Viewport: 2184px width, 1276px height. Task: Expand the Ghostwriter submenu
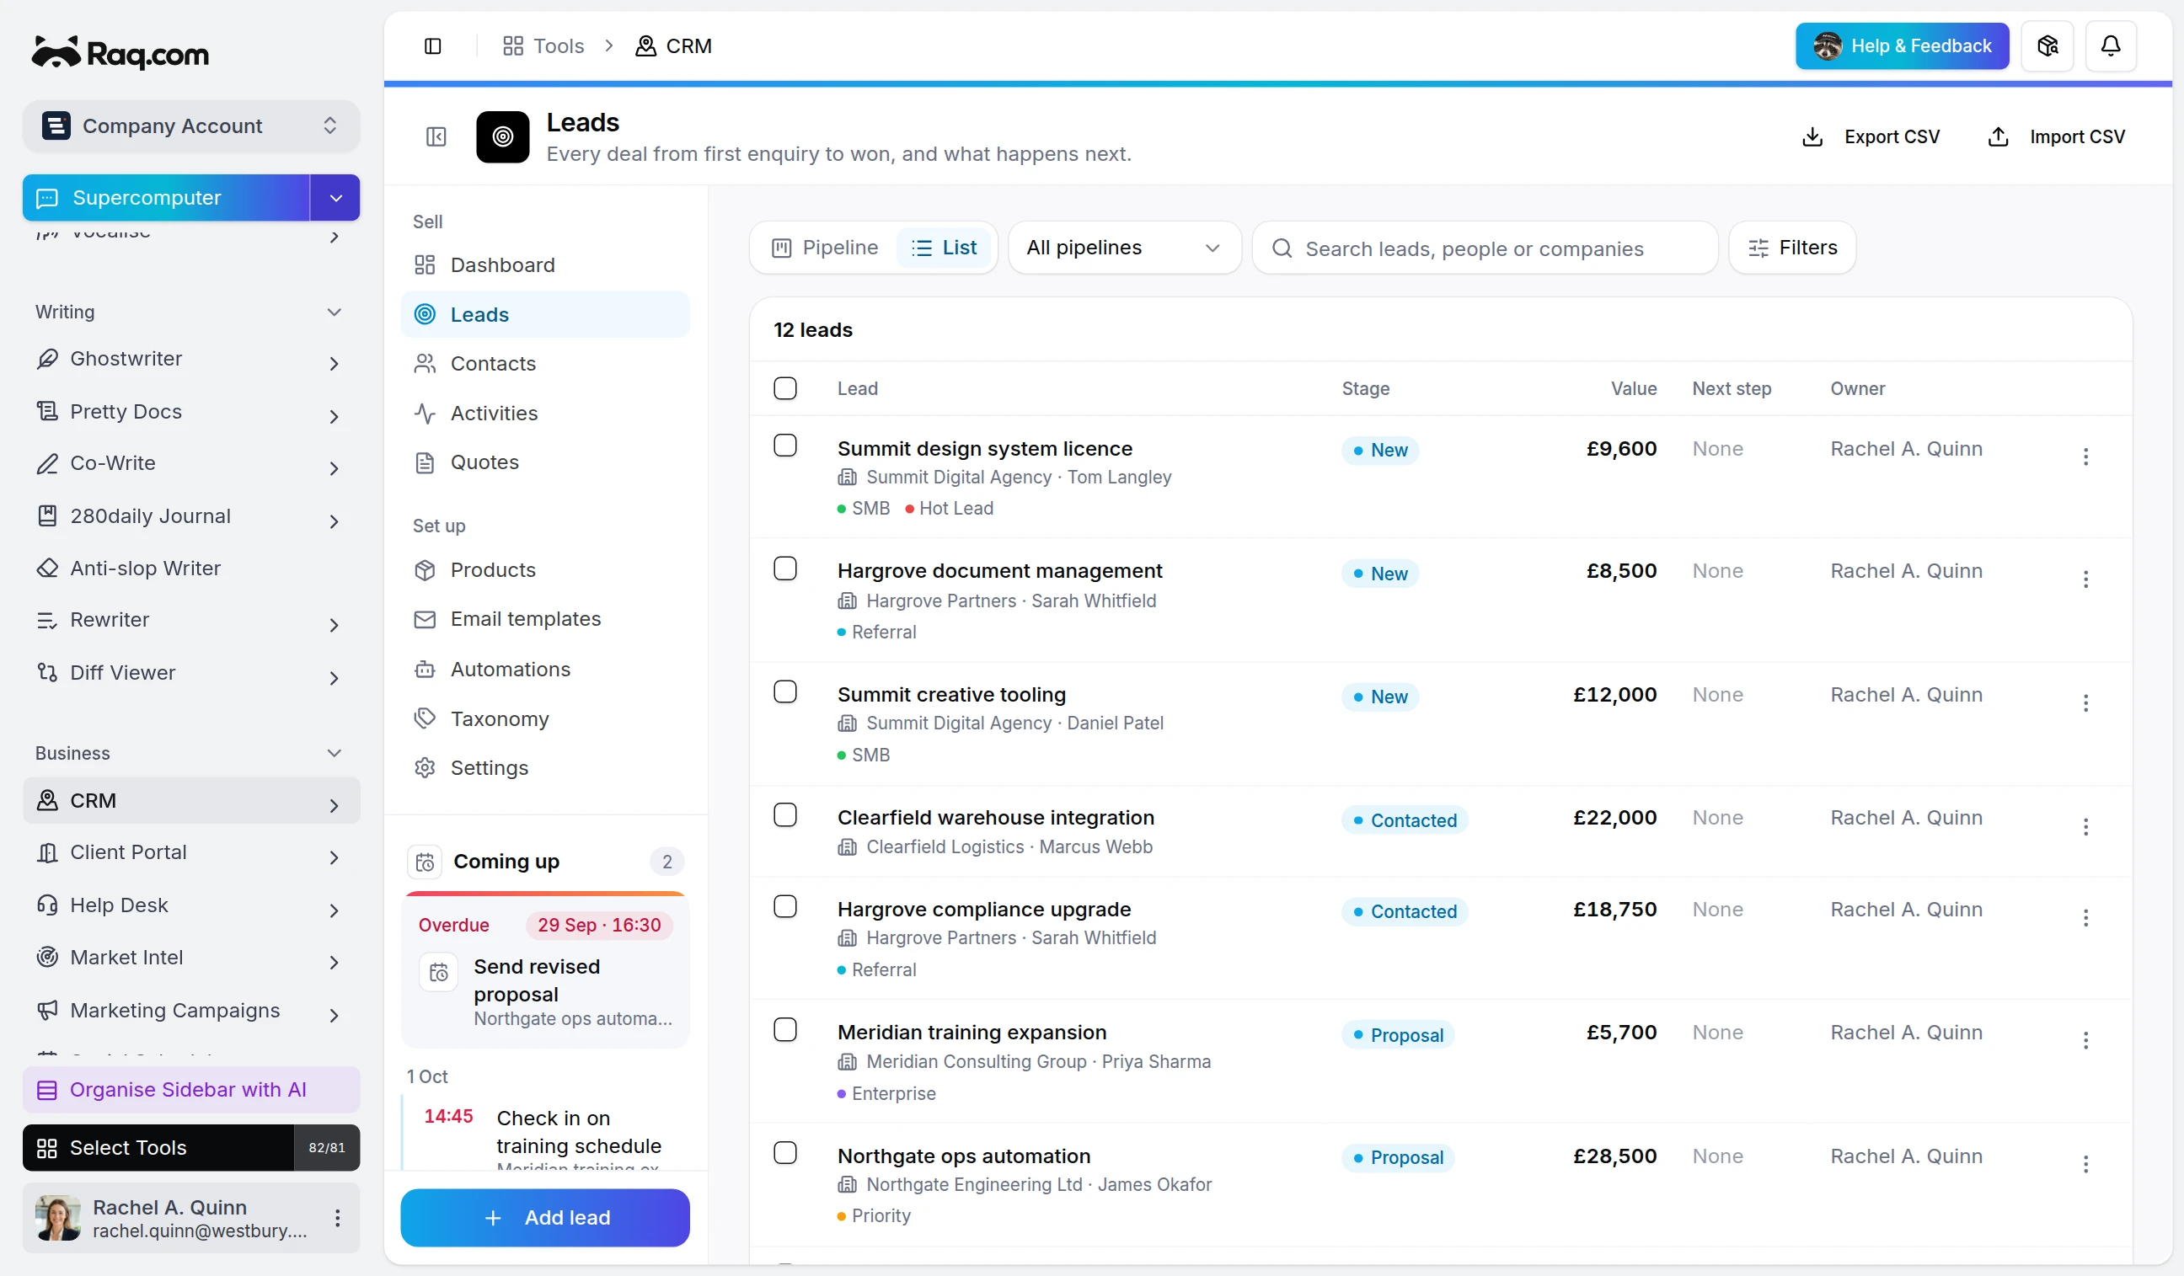tap(334, 364)
